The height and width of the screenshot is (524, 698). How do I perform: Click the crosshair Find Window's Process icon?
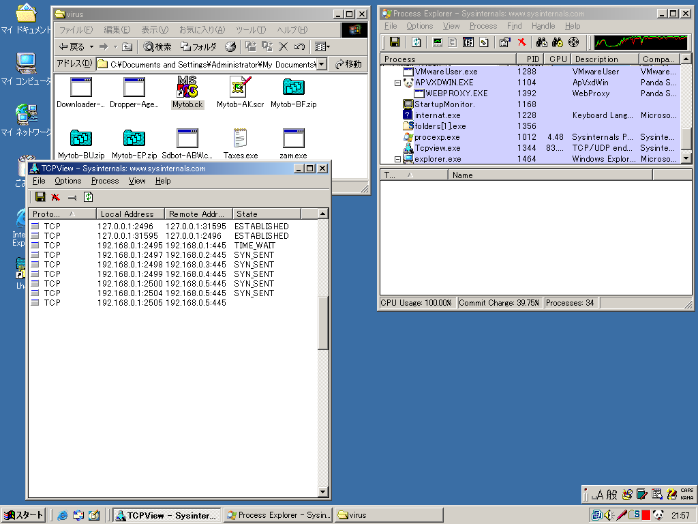574,42
